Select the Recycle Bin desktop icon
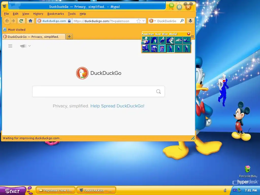The height and width of the screenshot is (195, 260). click(x=248, y=171)
